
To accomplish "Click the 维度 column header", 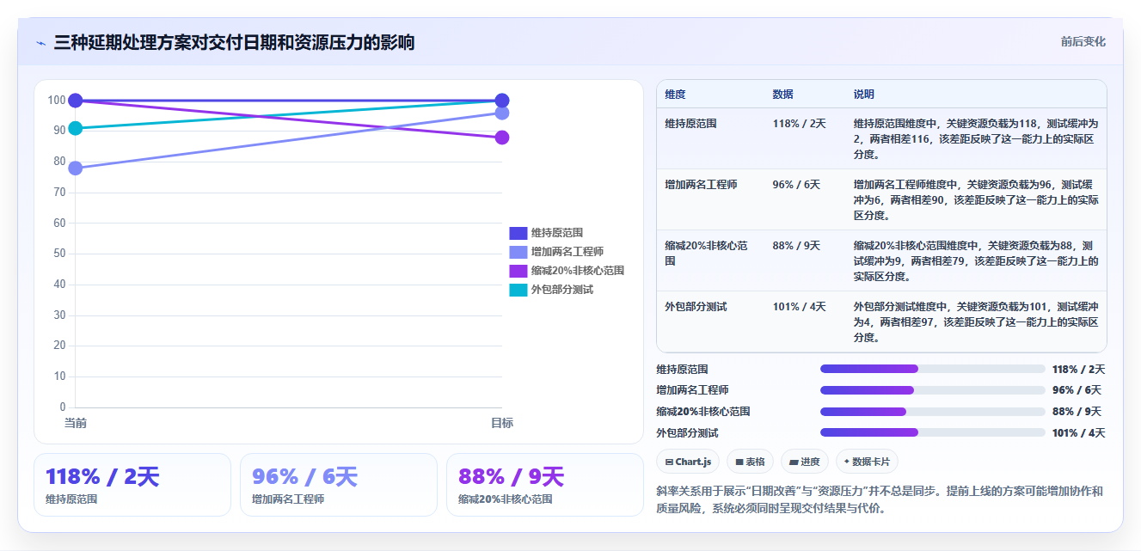I will pyautogui.click(x=675, y=95).
